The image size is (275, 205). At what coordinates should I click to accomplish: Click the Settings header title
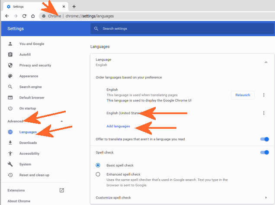click(16, 28)
